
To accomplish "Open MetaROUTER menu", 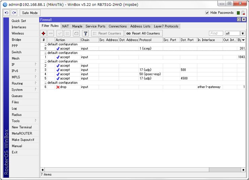I will (x=24, y=133).
